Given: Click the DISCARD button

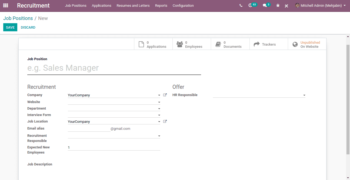Looking at the screenshot, I should tap(28, 27).
